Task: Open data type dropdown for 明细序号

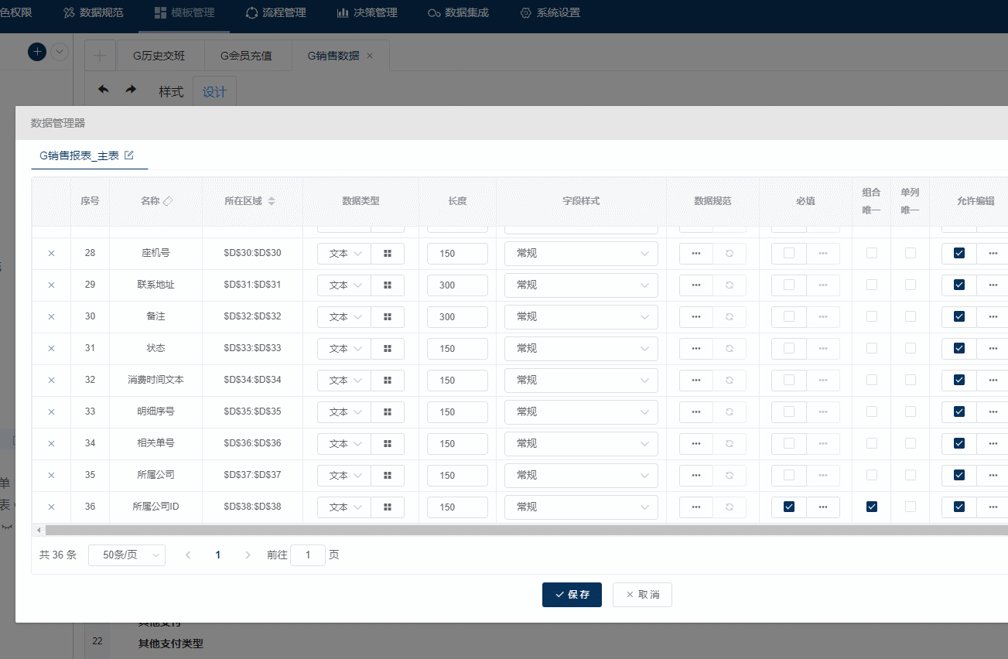Action: (x=344, y=412)
